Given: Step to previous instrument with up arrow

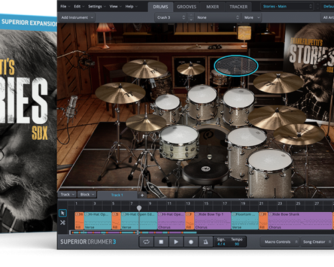Looking at the screenshot, I should (x=191, y=15).
